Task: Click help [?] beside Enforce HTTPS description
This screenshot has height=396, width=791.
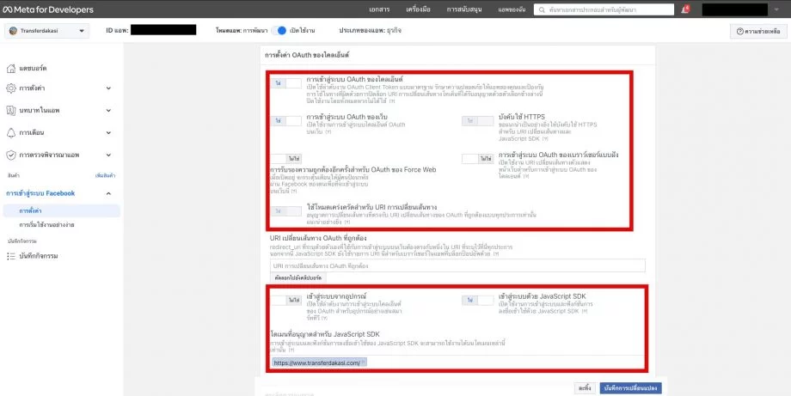Action: point(544,138)
